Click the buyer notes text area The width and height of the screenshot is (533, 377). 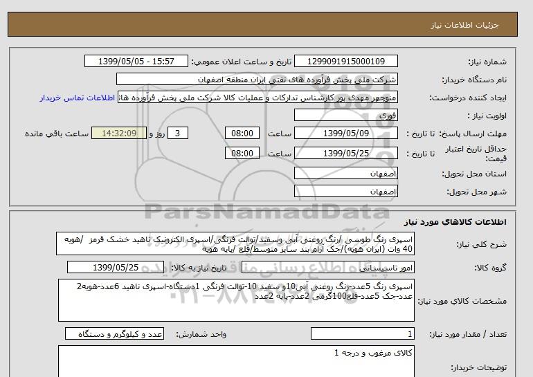[x=236, y=361]
